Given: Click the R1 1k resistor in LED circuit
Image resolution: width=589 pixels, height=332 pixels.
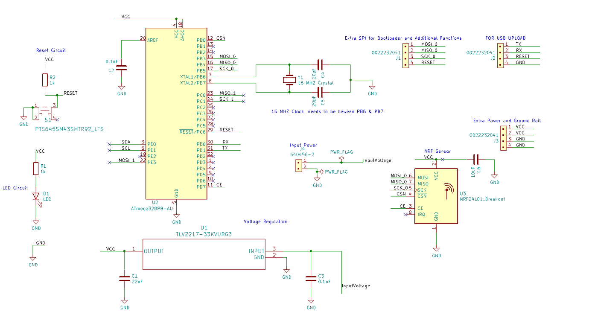Looking at the screenshot, I should 36,169.
